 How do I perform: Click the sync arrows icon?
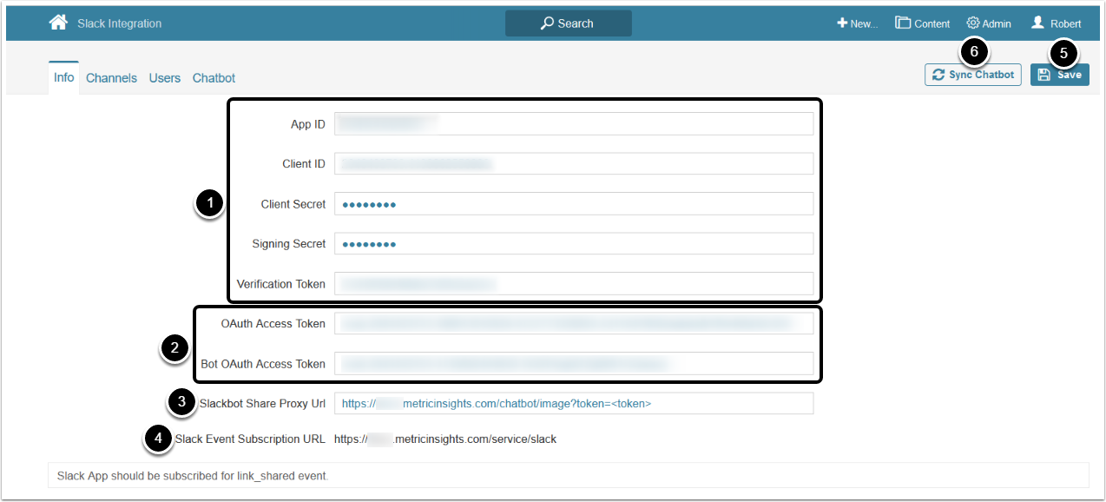pyautogui.click(x=938, y=75)
